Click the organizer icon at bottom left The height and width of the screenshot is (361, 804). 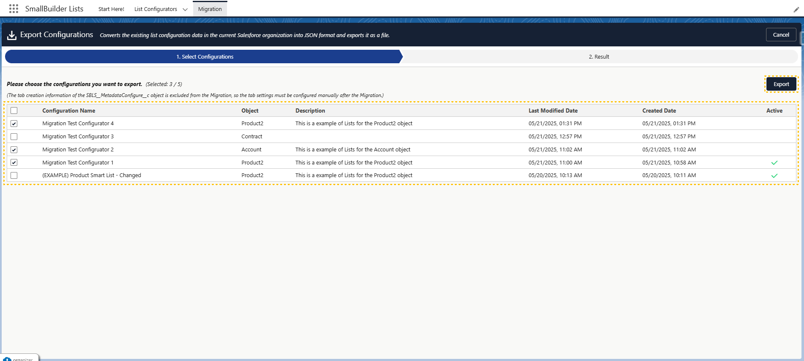[x=7, y=359]
